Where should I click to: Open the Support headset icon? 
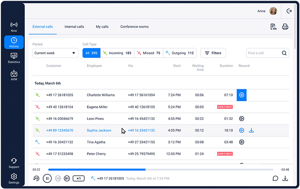click(x=14, y=163)
